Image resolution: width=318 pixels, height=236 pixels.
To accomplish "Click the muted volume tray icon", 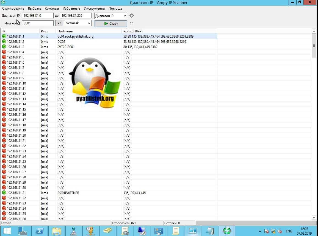I will [x=280, y=231].
